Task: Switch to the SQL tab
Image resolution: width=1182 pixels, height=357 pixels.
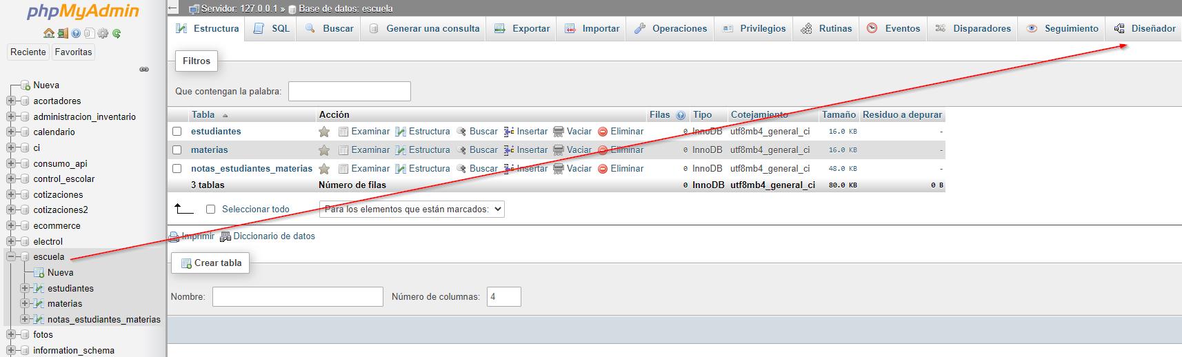Action: [x=272, y=28]
